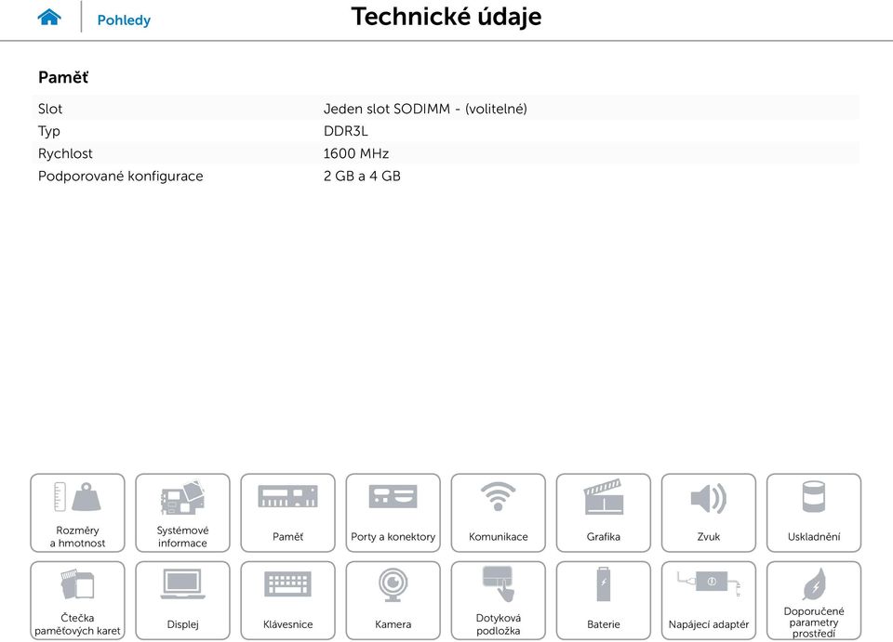Select the DDR3L value
The width and height of the screenshot is (893, 642).
346,131
